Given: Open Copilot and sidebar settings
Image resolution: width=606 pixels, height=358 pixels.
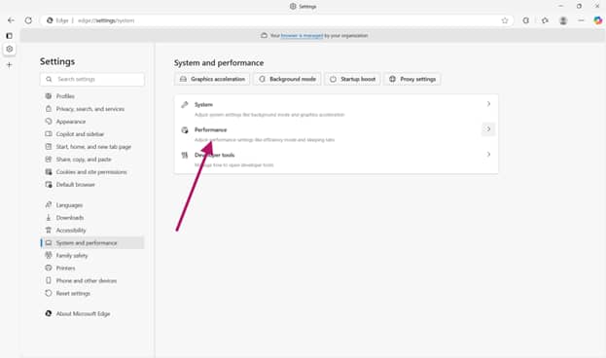Looking at the screenshot, I should tap(92, 134).
